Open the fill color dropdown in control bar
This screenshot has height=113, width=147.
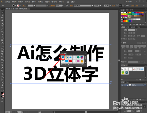coord(15,6)
